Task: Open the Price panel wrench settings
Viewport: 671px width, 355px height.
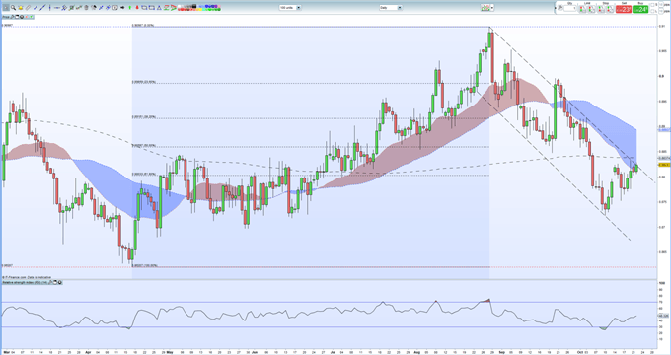Action: pyautogui.click(x=12, y=17)
